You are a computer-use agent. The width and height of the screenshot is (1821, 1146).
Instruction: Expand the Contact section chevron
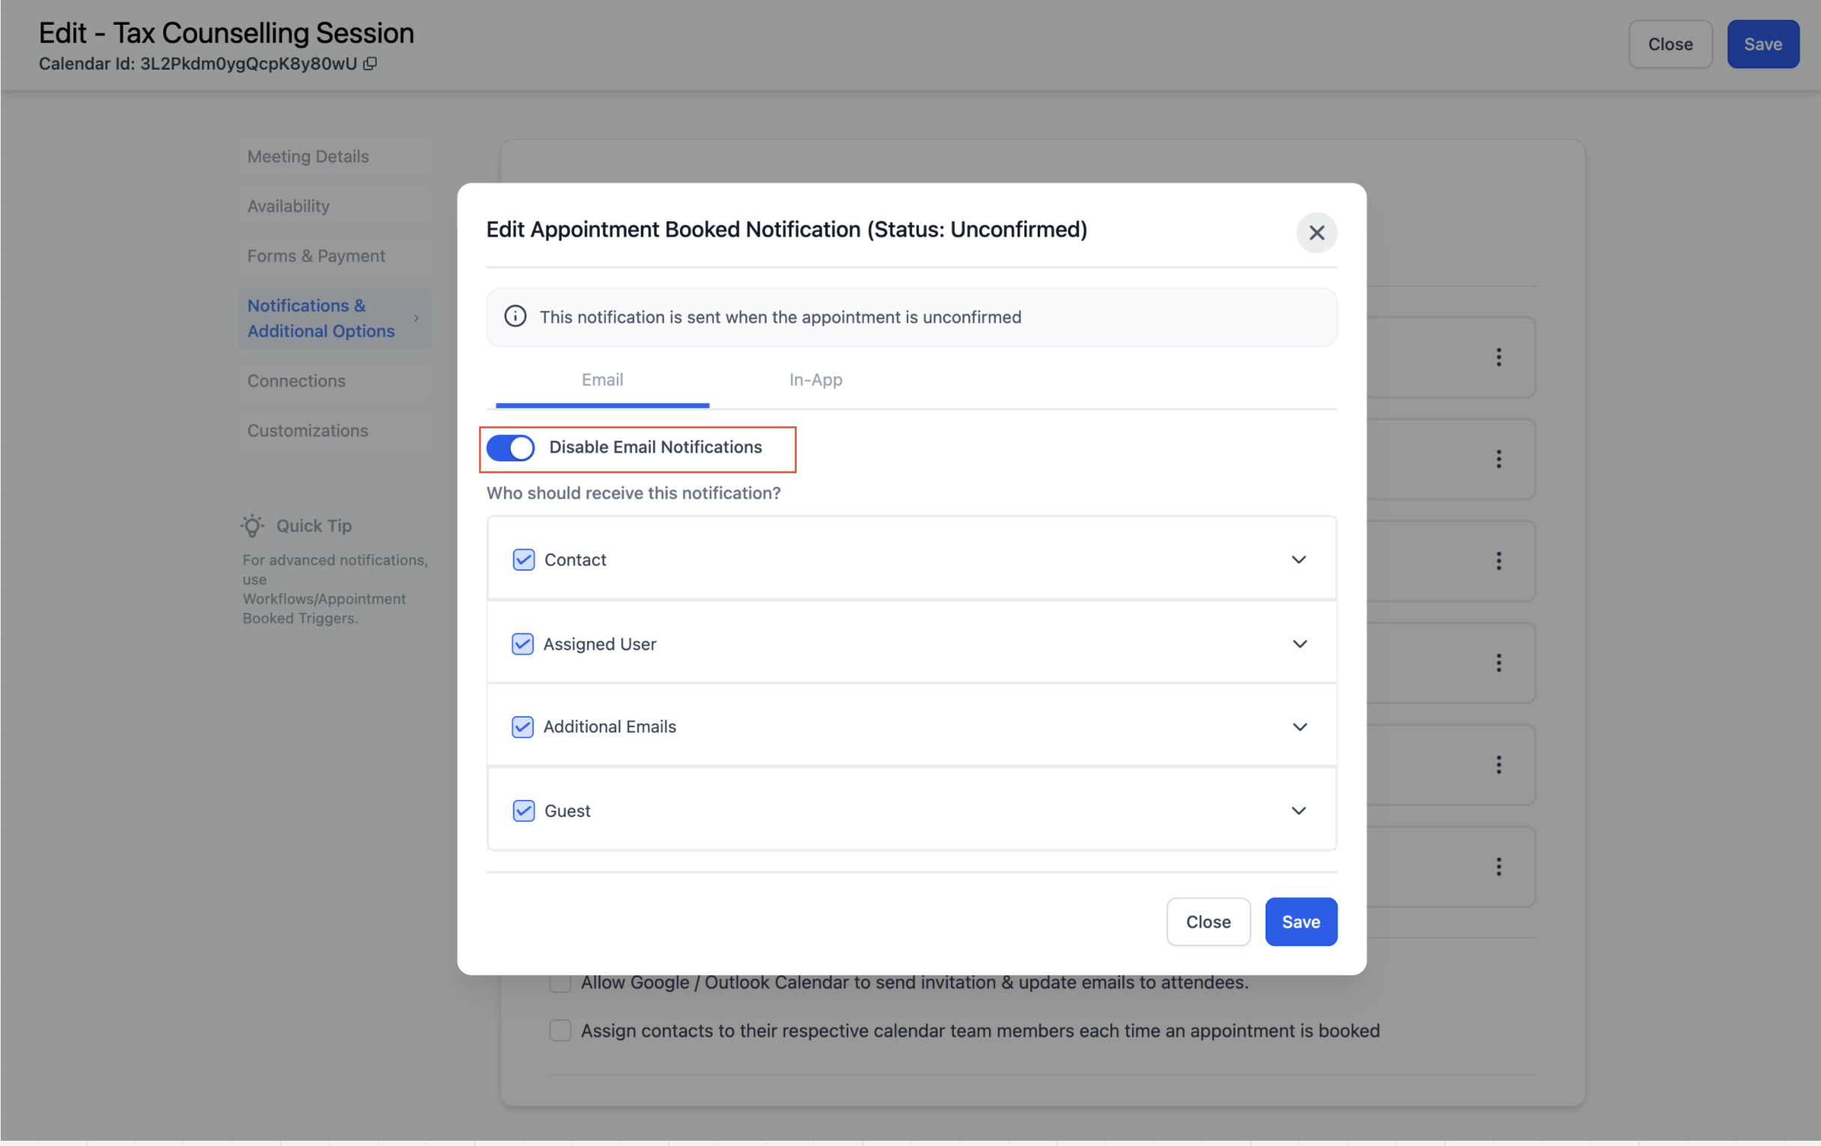(x=1298, y=560)
